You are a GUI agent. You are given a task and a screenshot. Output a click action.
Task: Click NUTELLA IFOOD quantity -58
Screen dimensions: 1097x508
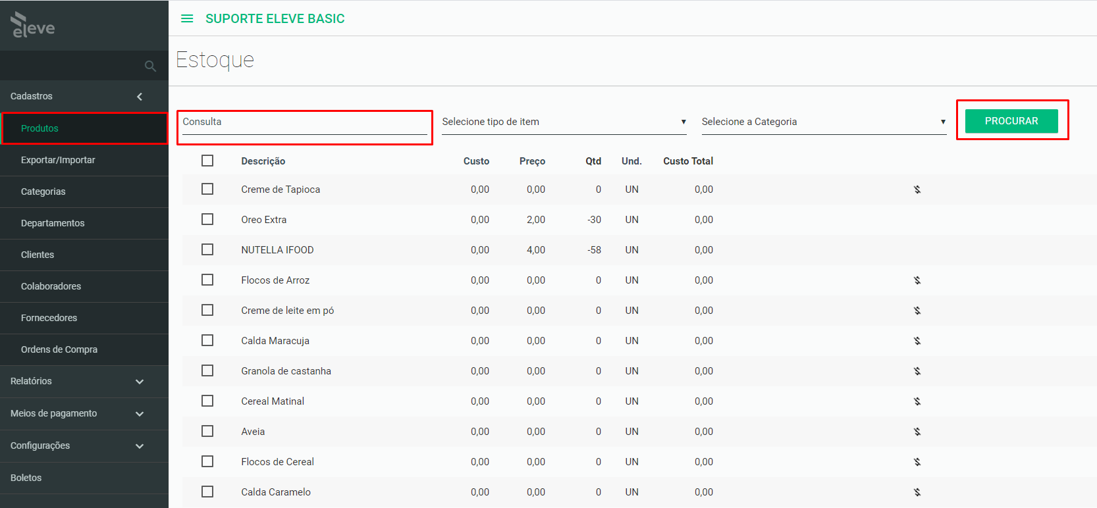point(594,250)
